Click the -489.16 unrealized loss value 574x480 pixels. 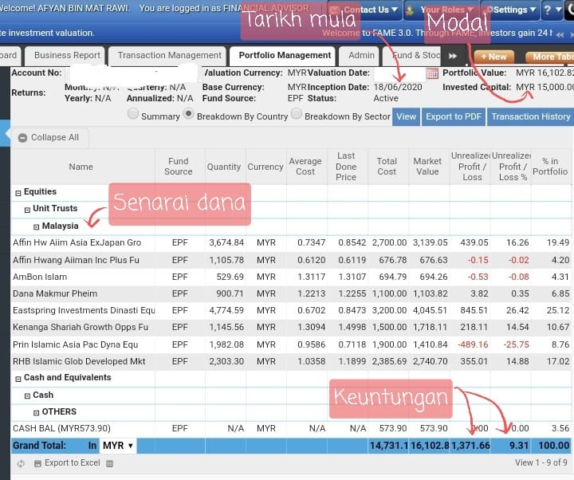(x=473, y=345)
